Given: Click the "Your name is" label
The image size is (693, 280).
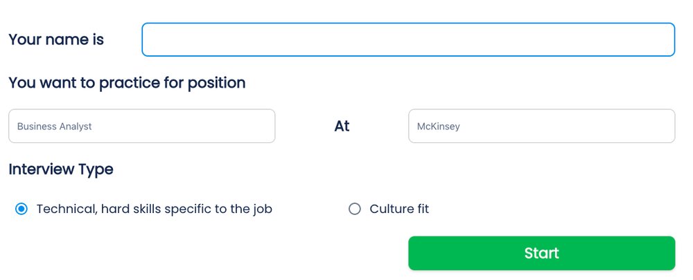Looking at the screenshot, I should [56, 40].
